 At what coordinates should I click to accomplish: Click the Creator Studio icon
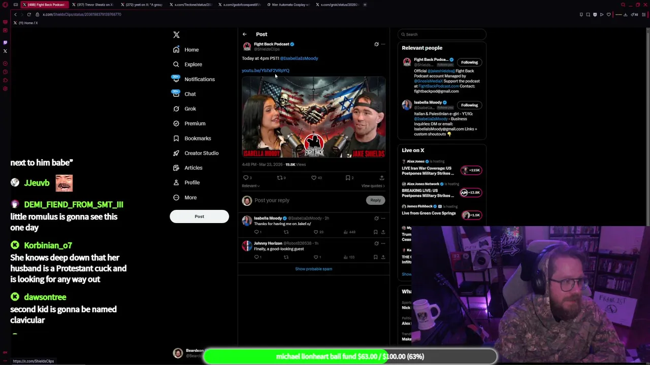(176, 153)
